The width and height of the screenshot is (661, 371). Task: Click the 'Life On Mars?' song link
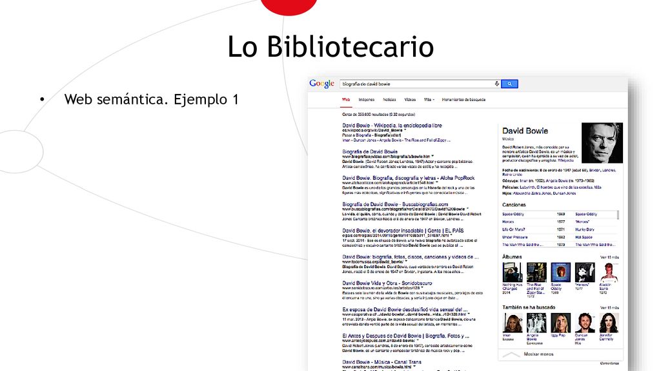coord(513,229)
